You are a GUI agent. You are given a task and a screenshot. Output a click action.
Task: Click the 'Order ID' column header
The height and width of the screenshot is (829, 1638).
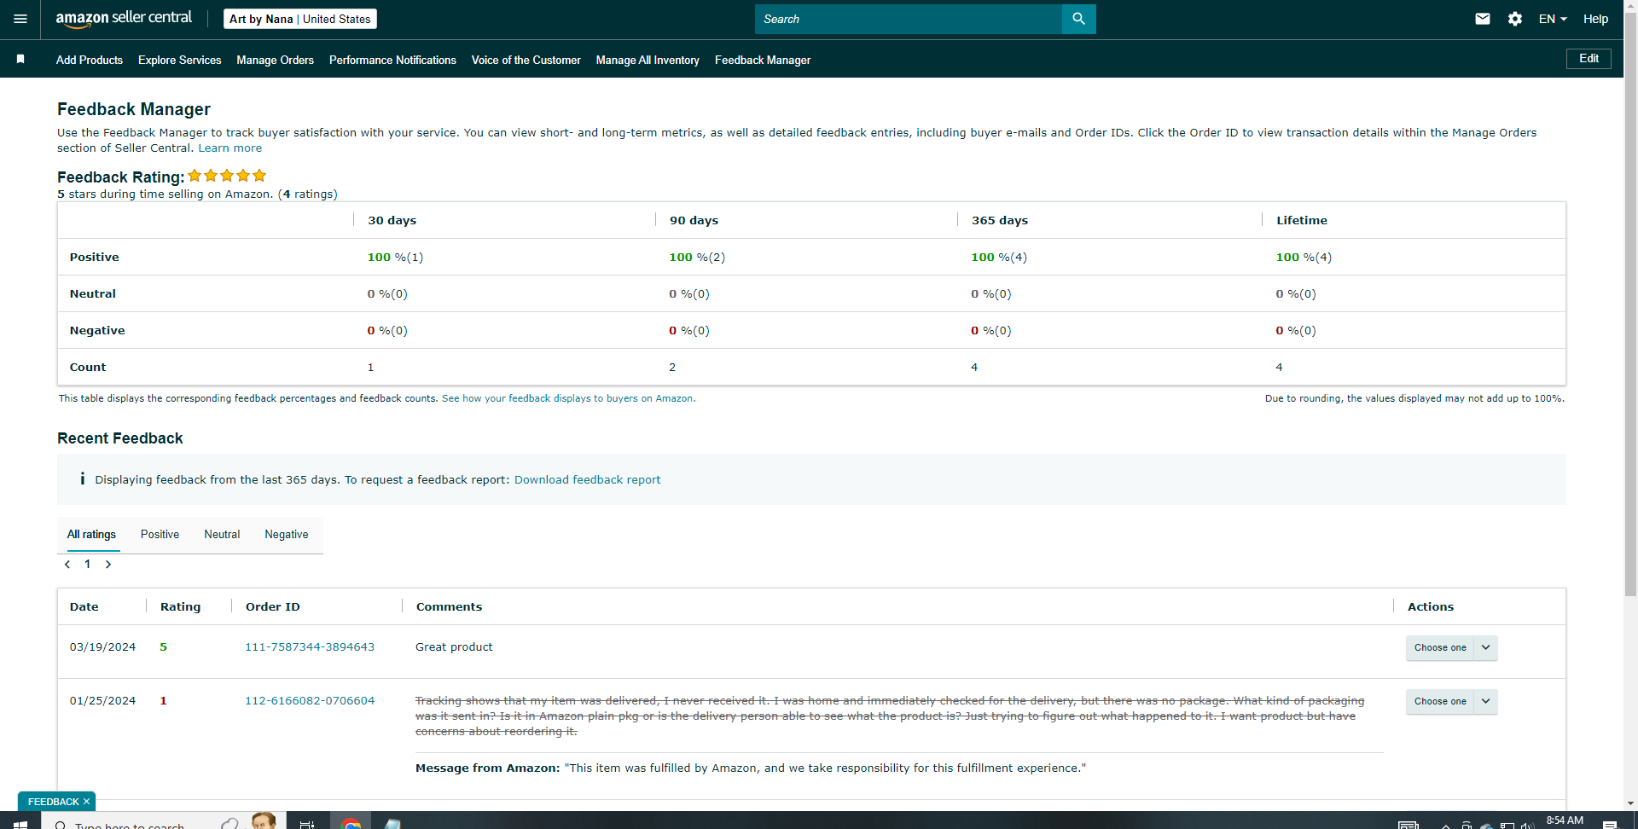[x=273, y=607]
